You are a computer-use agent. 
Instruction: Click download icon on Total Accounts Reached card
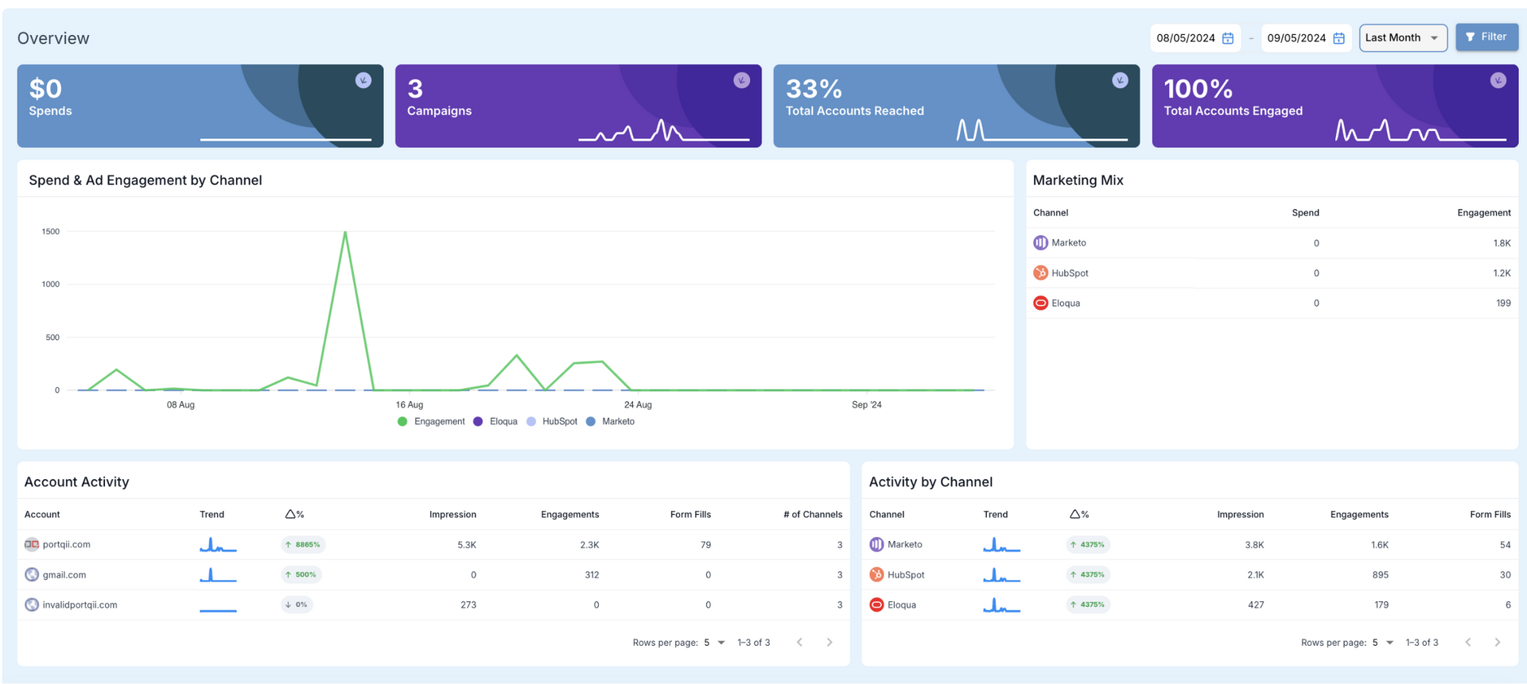(x=1120, y=80)
